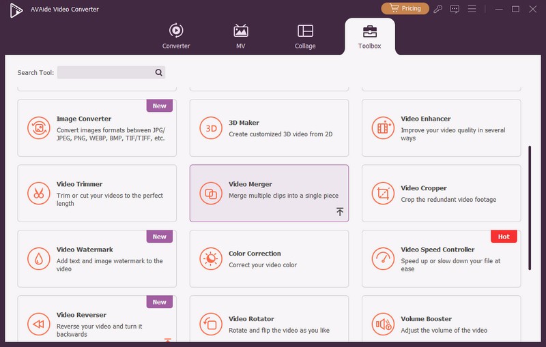Click the New badge on Video Watermark

coord(160,237)
